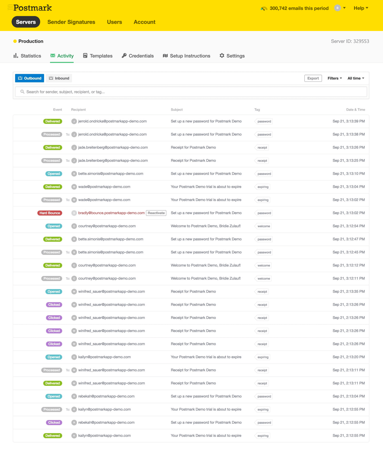Click the Export button
This screenshot has height=454, width=383.
click(x=313, y=78)
